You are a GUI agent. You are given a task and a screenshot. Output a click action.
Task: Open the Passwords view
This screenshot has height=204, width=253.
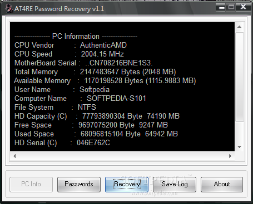(79, 185)
